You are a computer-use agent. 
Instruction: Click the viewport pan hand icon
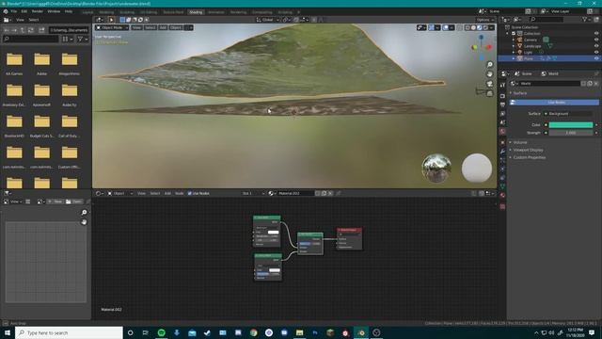pyautogui.click(x=489, y=74)
